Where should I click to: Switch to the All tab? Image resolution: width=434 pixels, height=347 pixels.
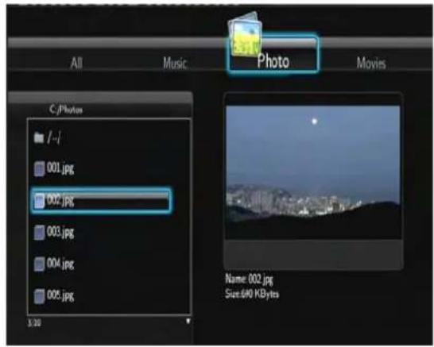(x=76, y=63)
